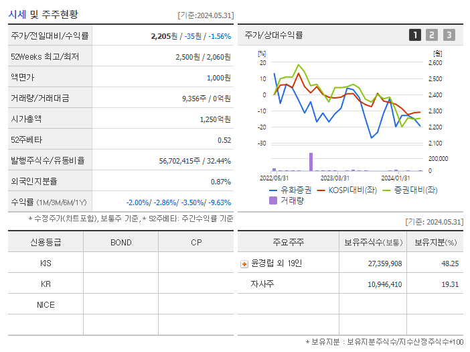Click red KOSPI대비(좌) legend line
The height and width of the screenshot is (352, 470).
321,190
